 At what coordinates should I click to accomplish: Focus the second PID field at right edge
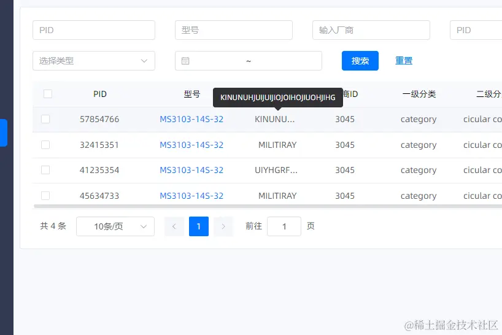(476, 30)
